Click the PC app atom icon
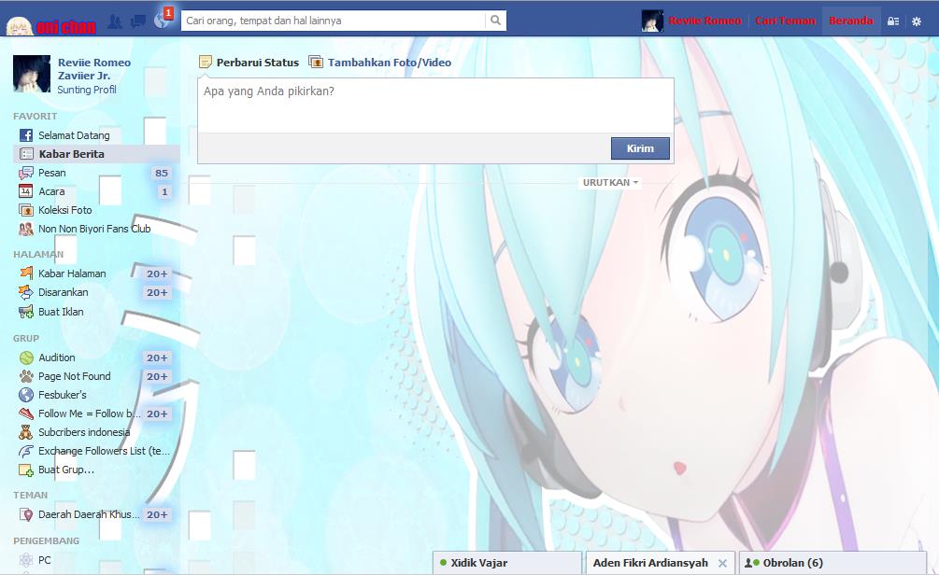 (x=26, y=560)
